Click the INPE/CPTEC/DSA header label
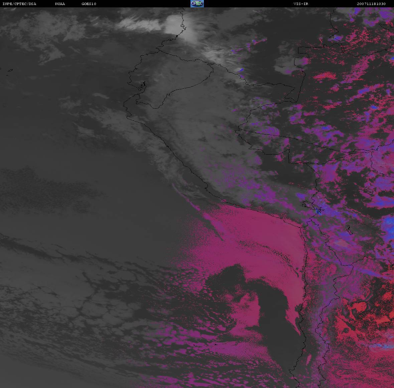 coord(19,4)
